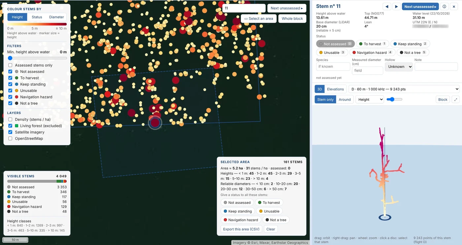Adjust point size slider in 3D viewer
This screenshot has width=462, height=245.
(x=394, y=99)
